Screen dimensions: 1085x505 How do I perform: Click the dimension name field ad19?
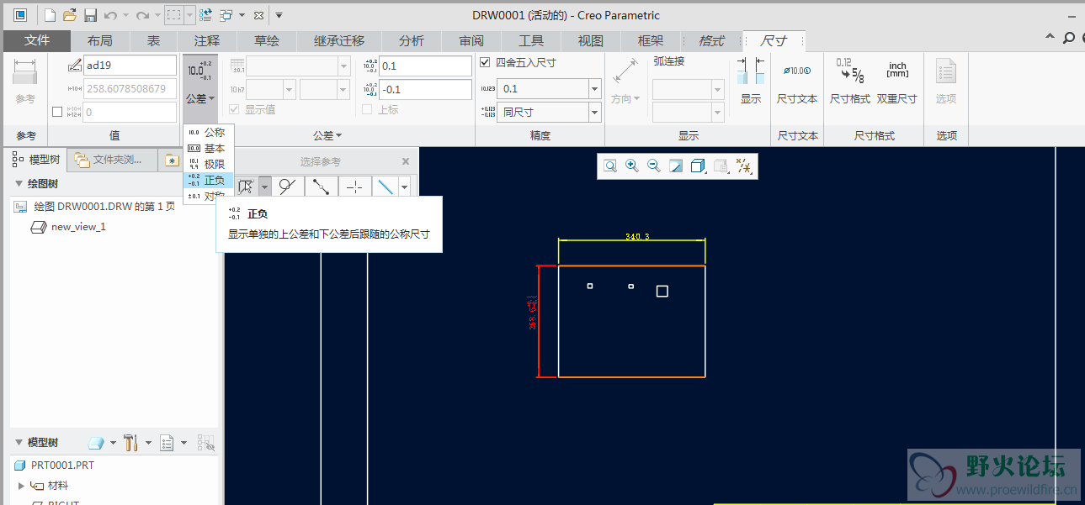130,66
